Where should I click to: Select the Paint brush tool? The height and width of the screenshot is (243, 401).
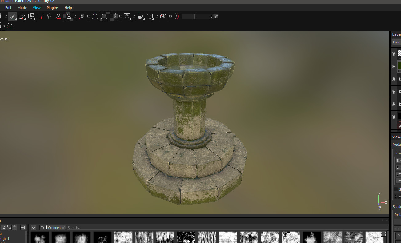pos(12,16)
